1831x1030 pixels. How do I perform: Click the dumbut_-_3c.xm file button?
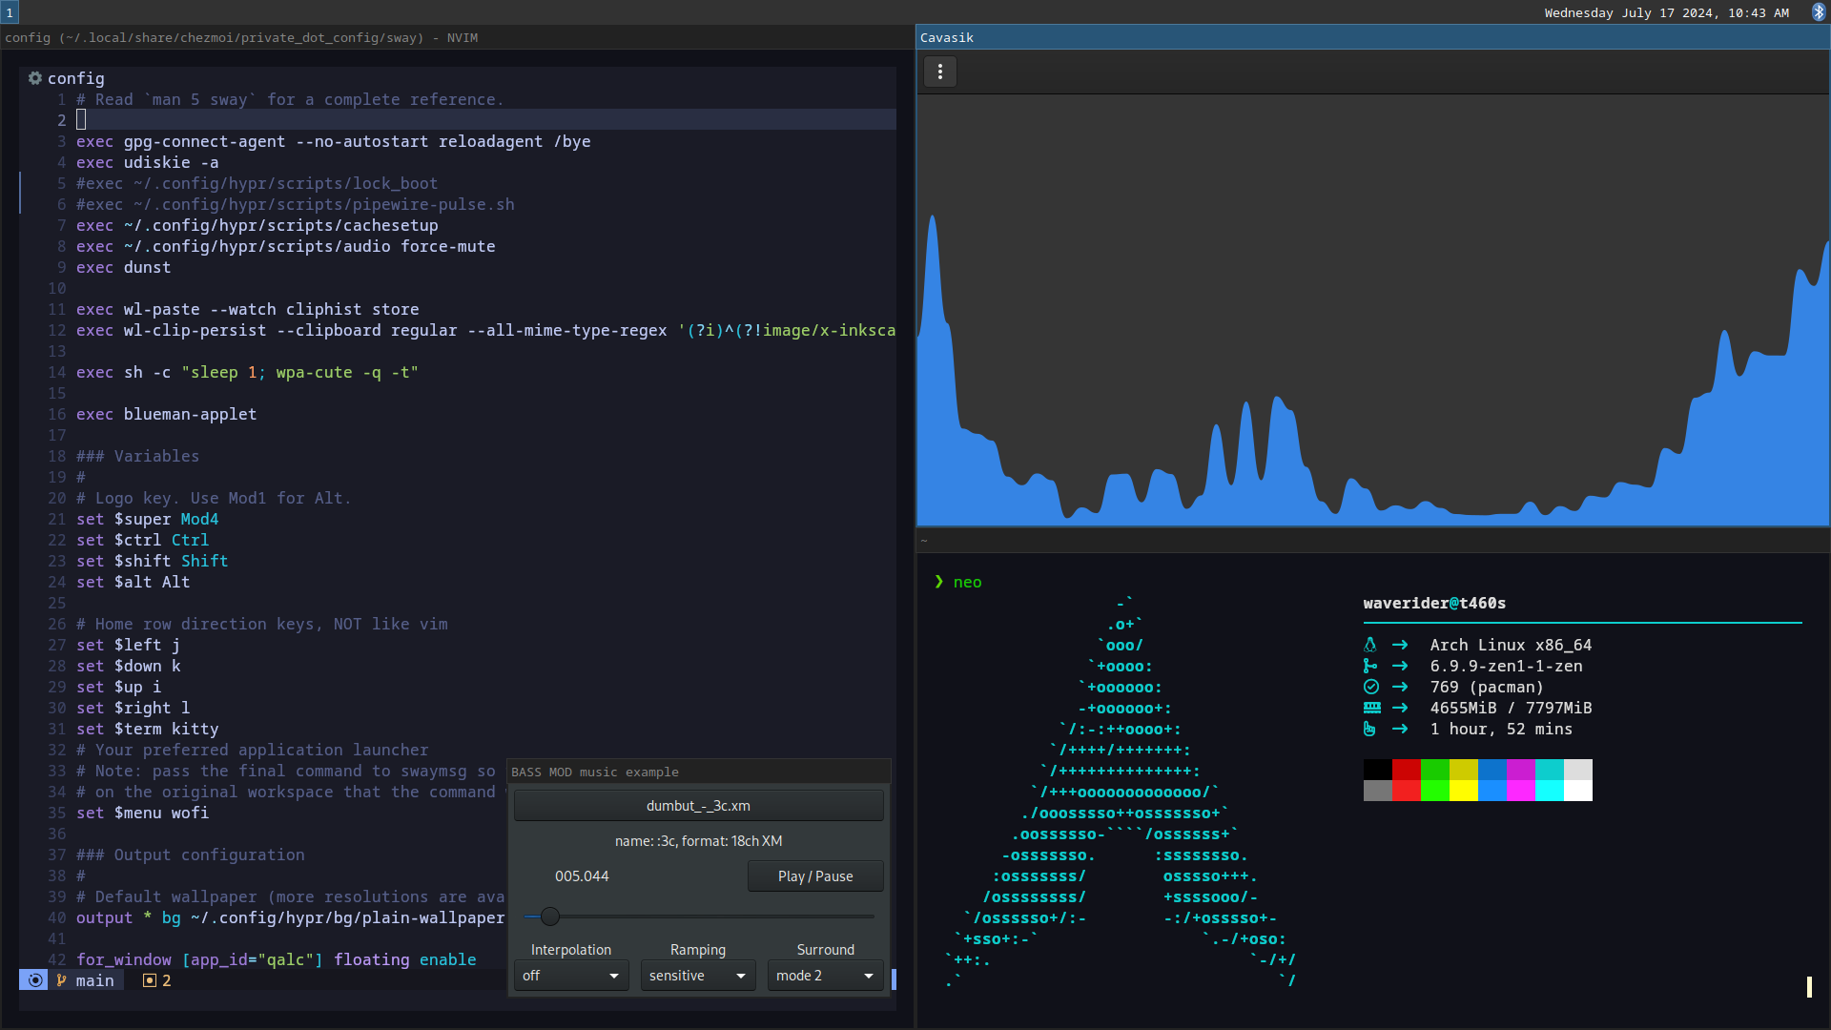coord(698,806)
